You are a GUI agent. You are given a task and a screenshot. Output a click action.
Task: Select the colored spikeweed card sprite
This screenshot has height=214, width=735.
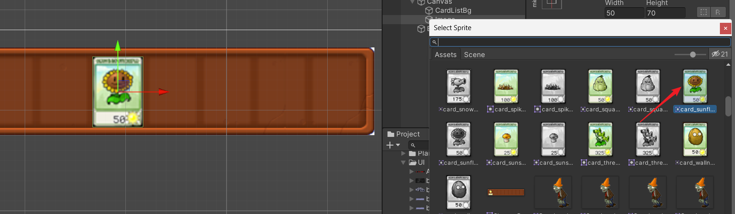506,86
